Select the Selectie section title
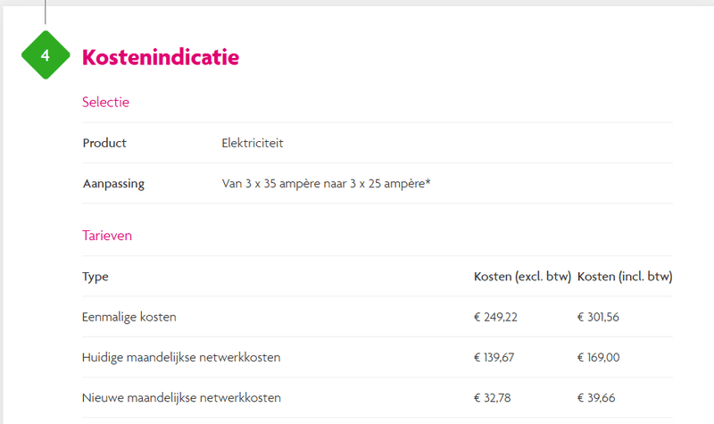Viewport: 714px width, 424px height. 105,102
